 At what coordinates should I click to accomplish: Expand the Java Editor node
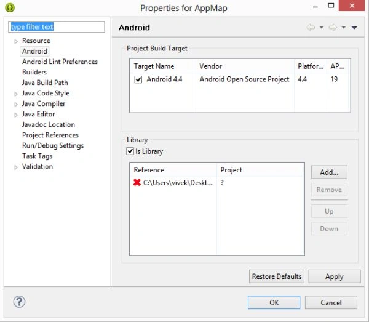pos(16,115)
